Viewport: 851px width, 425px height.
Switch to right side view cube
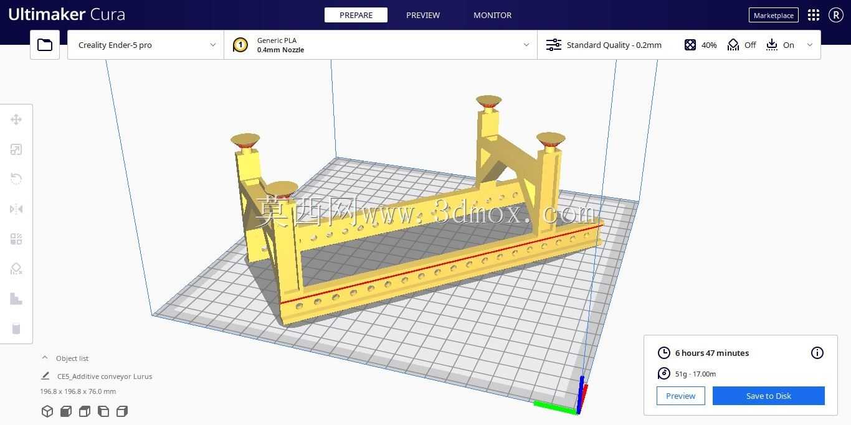click(122, 411)
